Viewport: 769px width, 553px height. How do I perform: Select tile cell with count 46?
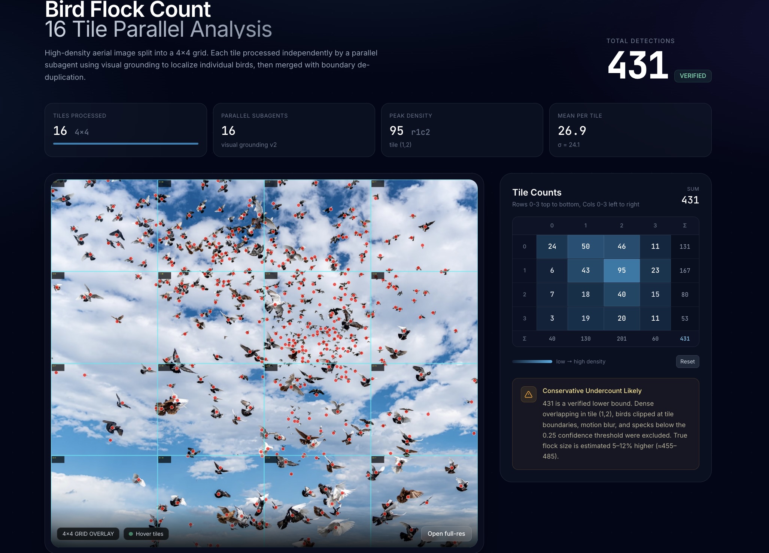click(621, 246)
